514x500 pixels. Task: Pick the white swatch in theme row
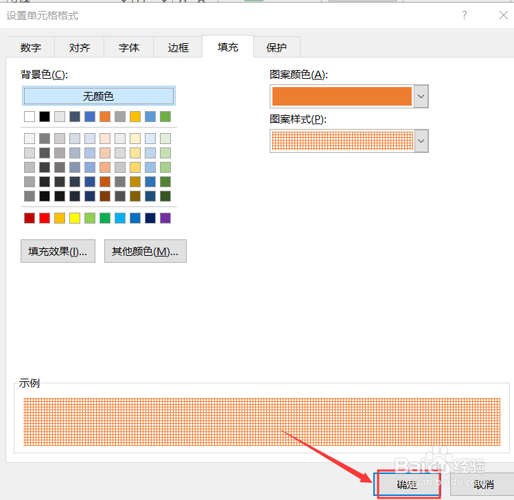30,117
